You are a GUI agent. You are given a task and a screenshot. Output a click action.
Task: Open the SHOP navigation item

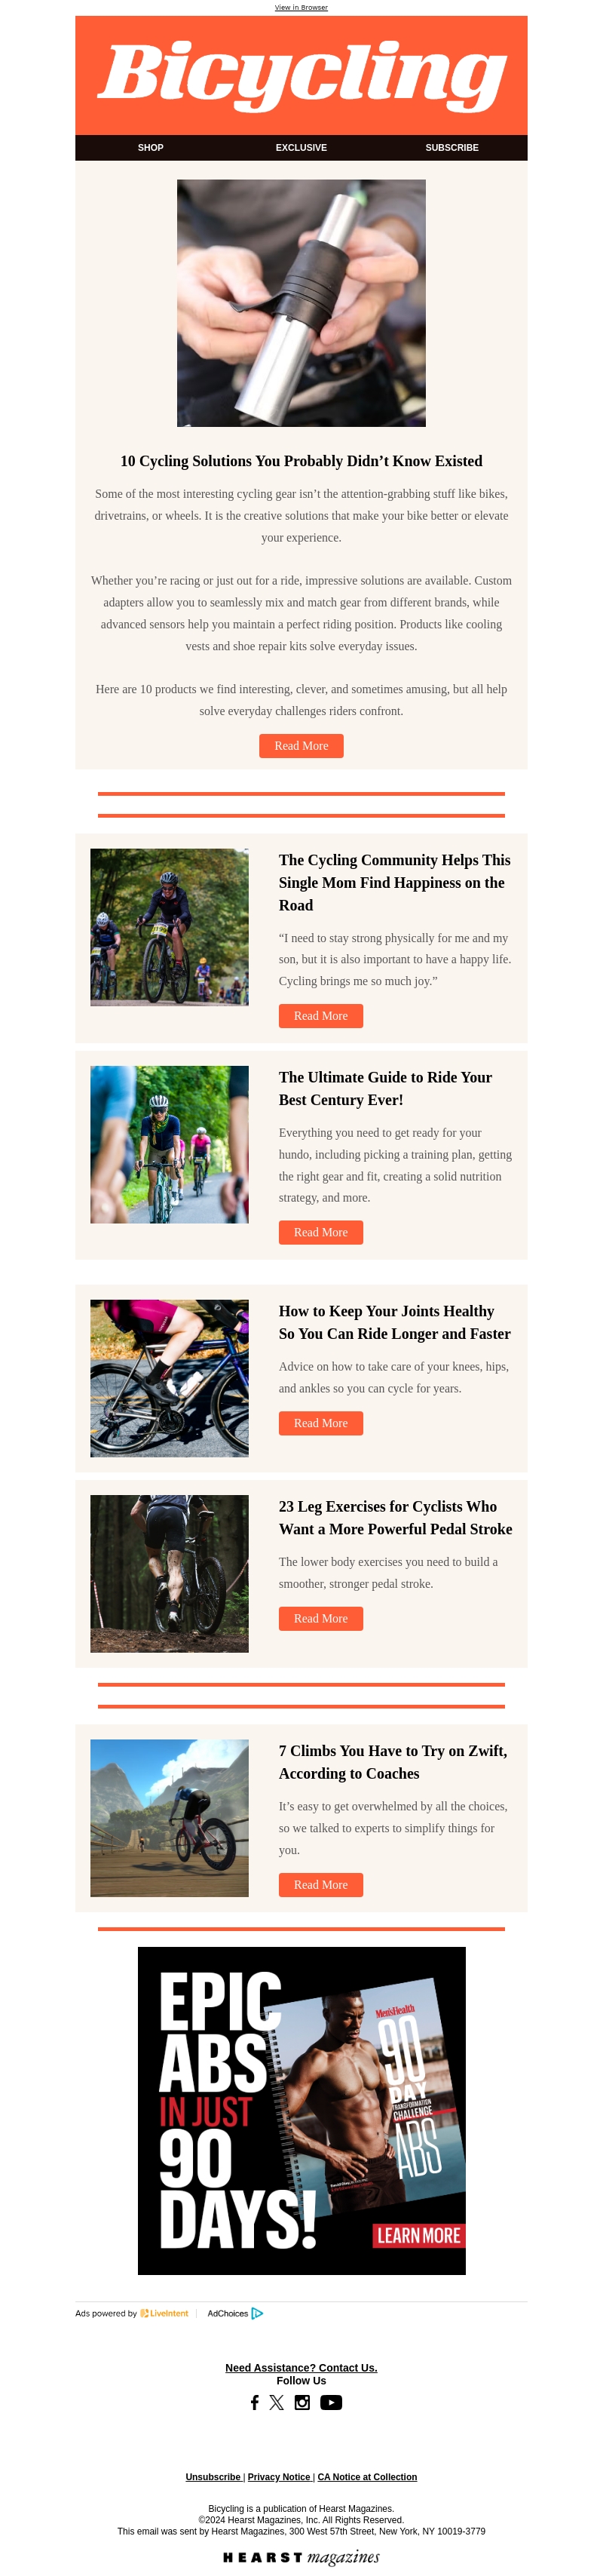(151, 147)
